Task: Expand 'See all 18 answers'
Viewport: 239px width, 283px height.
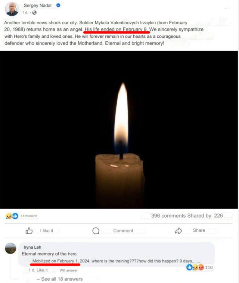Action: click(59, 279)
